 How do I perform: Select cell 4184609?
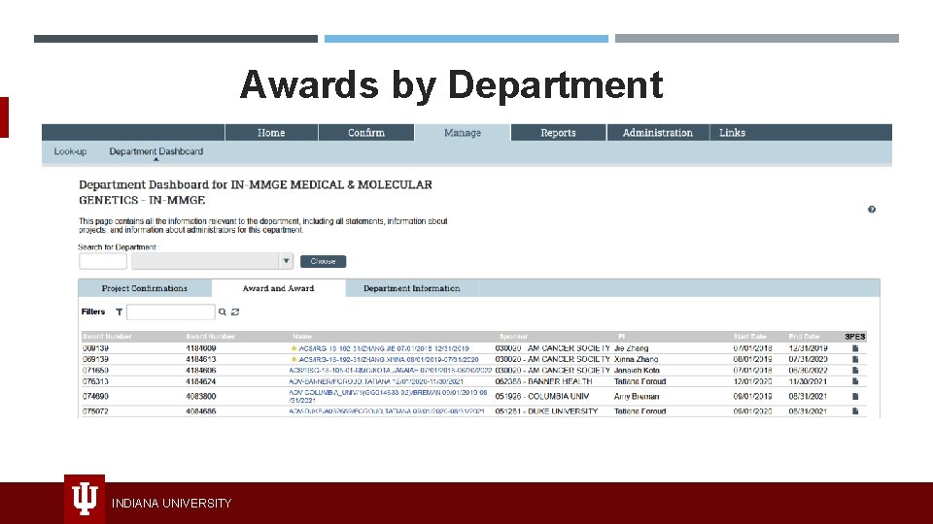pos(201,348)
